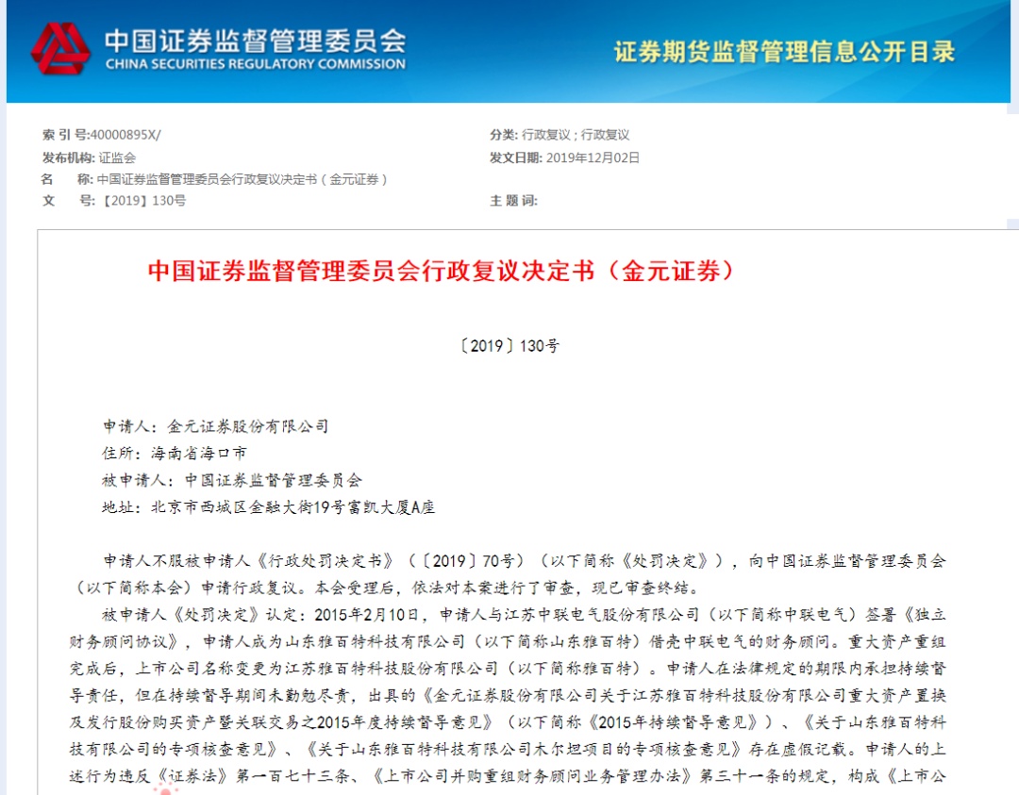Image resolution: width=1019 pixels, height=795 pixels.
Task: Click the 主题词 label
Action: click(512, 201)
